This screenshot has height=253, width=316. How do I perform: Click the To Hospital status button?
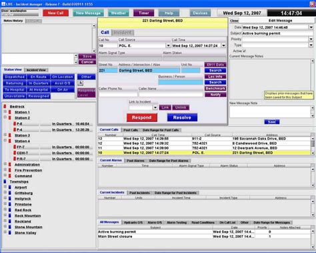[15, 89]
